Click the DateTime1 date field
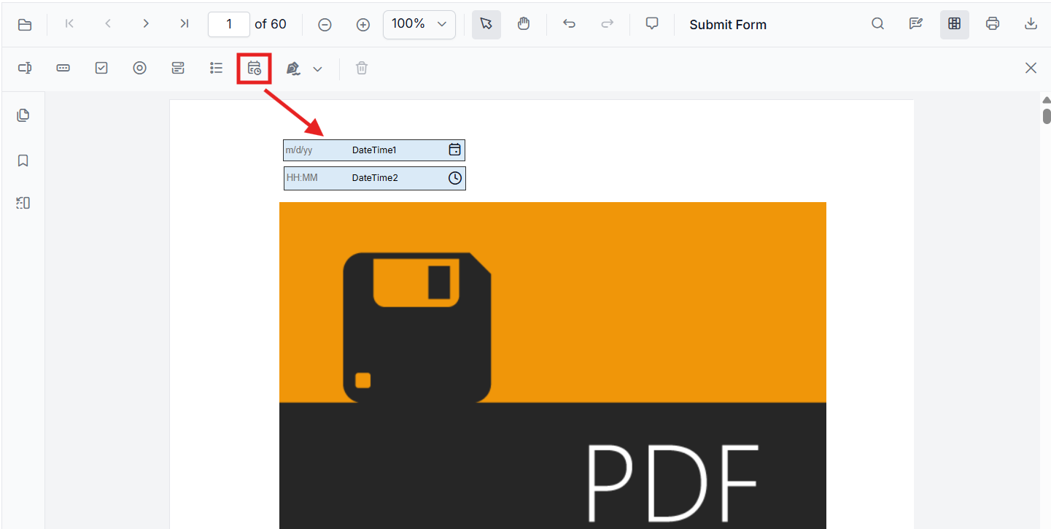The image size is (1051, 529). coord(374,150)
